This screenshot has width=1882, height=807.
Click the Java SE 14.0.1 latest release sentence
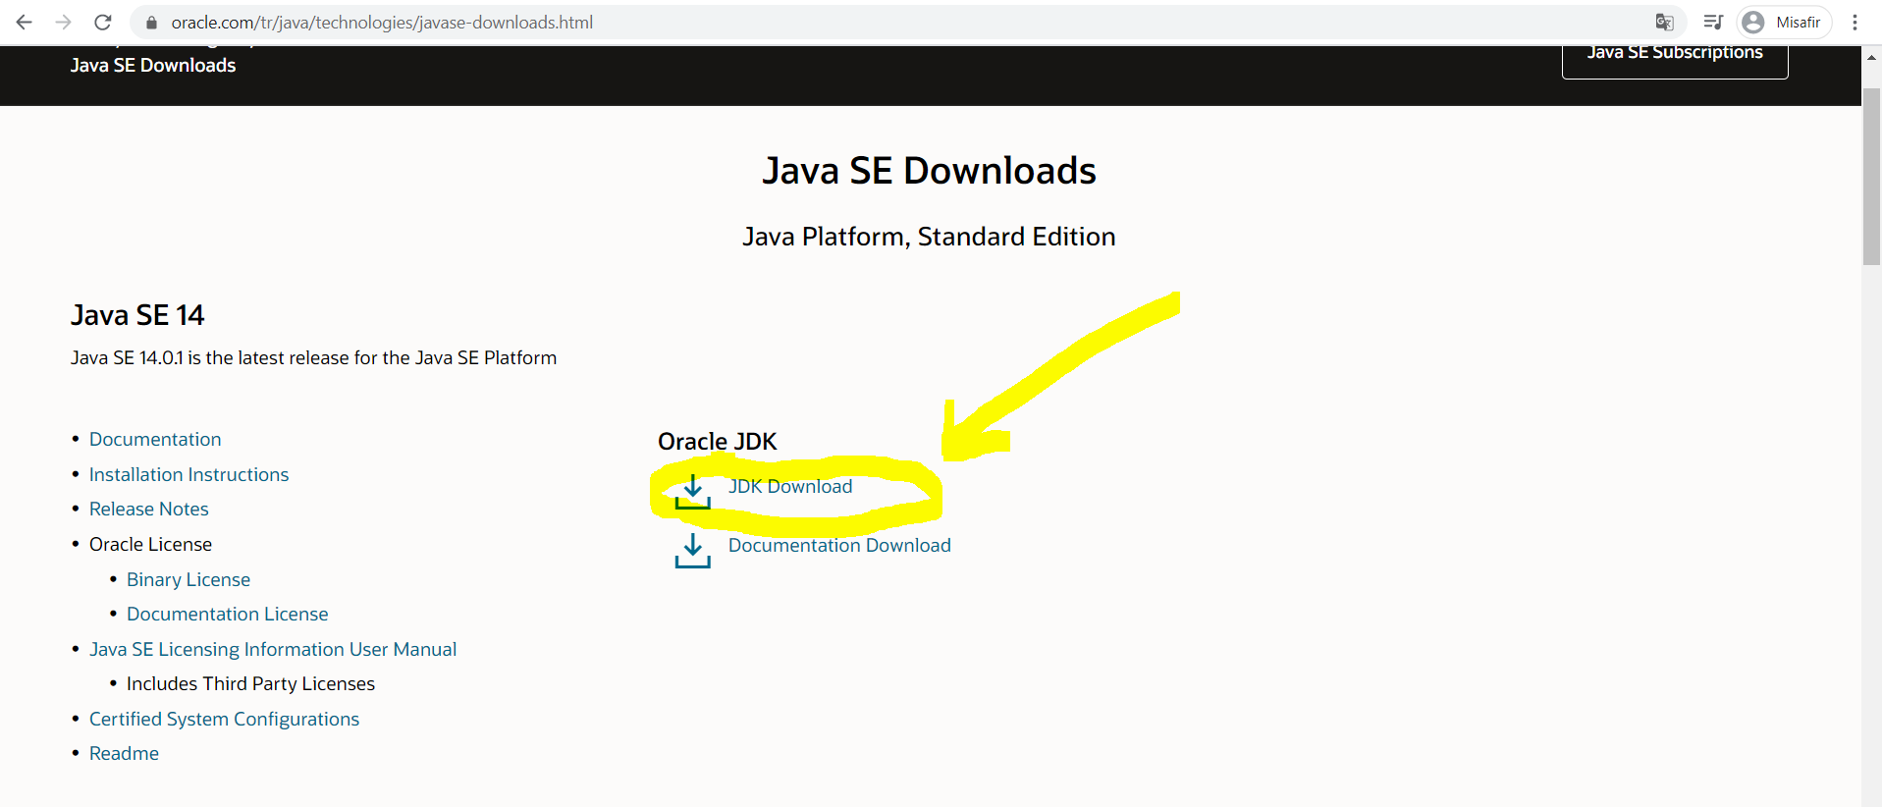click(313, 357)
